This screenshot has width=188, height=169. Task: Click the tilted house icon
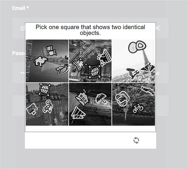(x=82, y=98)
